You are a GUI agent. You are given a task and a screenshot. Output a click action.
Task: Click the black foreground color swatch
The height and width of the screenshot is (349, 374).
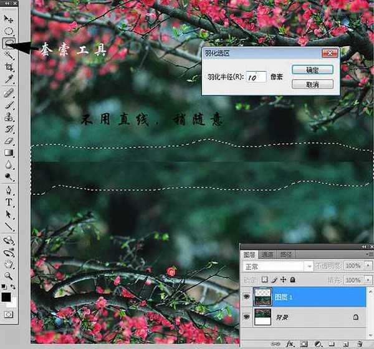point(7,296)
